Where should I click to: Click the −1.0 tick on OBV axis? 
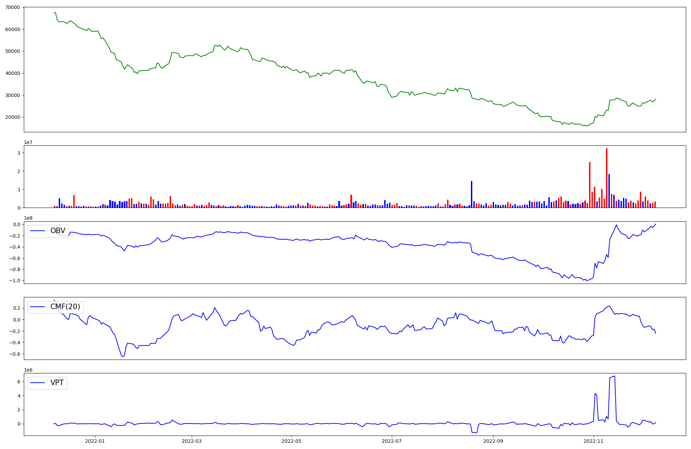15,280
